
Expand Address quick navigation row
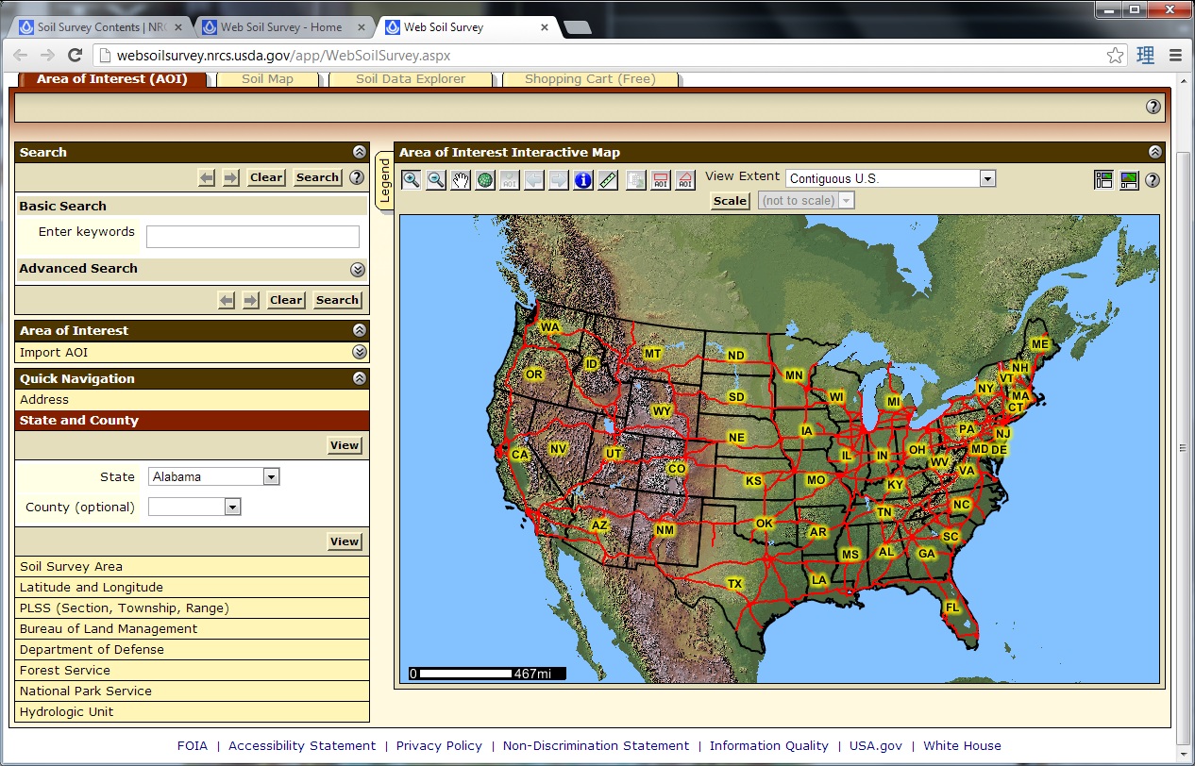click(192, 400)
